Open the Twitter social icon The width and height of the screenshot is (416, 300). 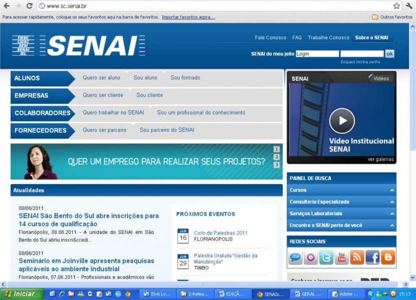(x=326, y=257)
